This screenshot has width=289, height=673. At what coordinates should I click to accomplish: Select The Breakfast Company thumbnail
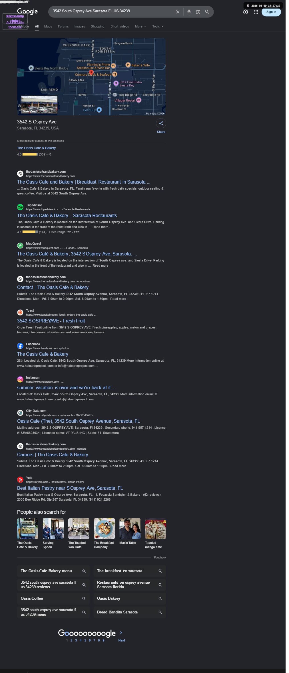tap(104, 534)
